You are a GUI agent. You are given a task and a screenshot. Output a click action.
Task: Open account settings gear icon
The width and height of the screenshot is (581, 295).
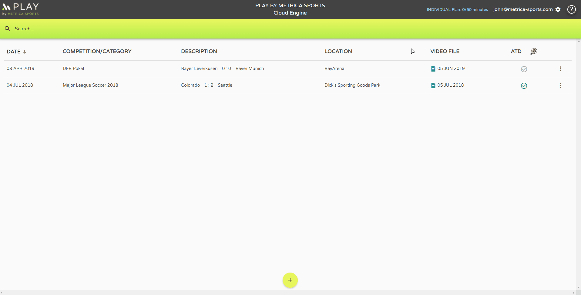tap(558, 9)
